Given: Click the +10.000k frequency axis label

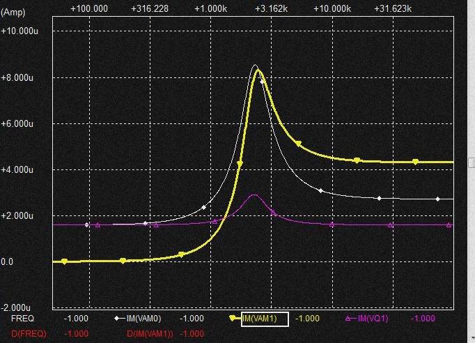Looking at the screenshot, I should coord(332,8).
